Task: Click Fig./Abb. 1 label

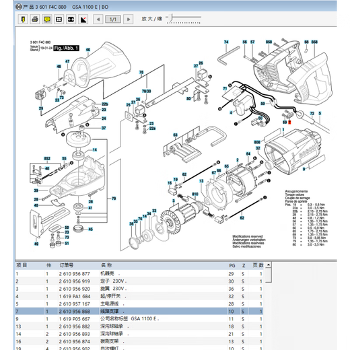Action: click(x=66, y=48)
